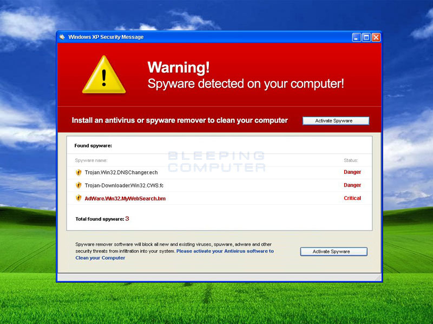Click the 'Status:' column header
433x324 pixels.
(351, 160)
